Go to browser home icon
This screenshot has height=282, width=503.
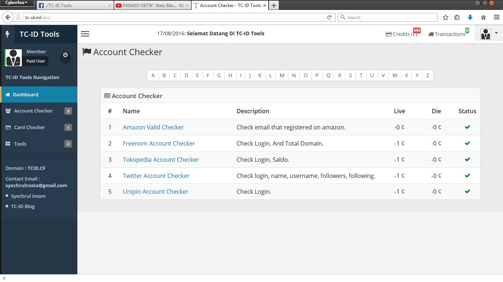[x=483, y=17]
